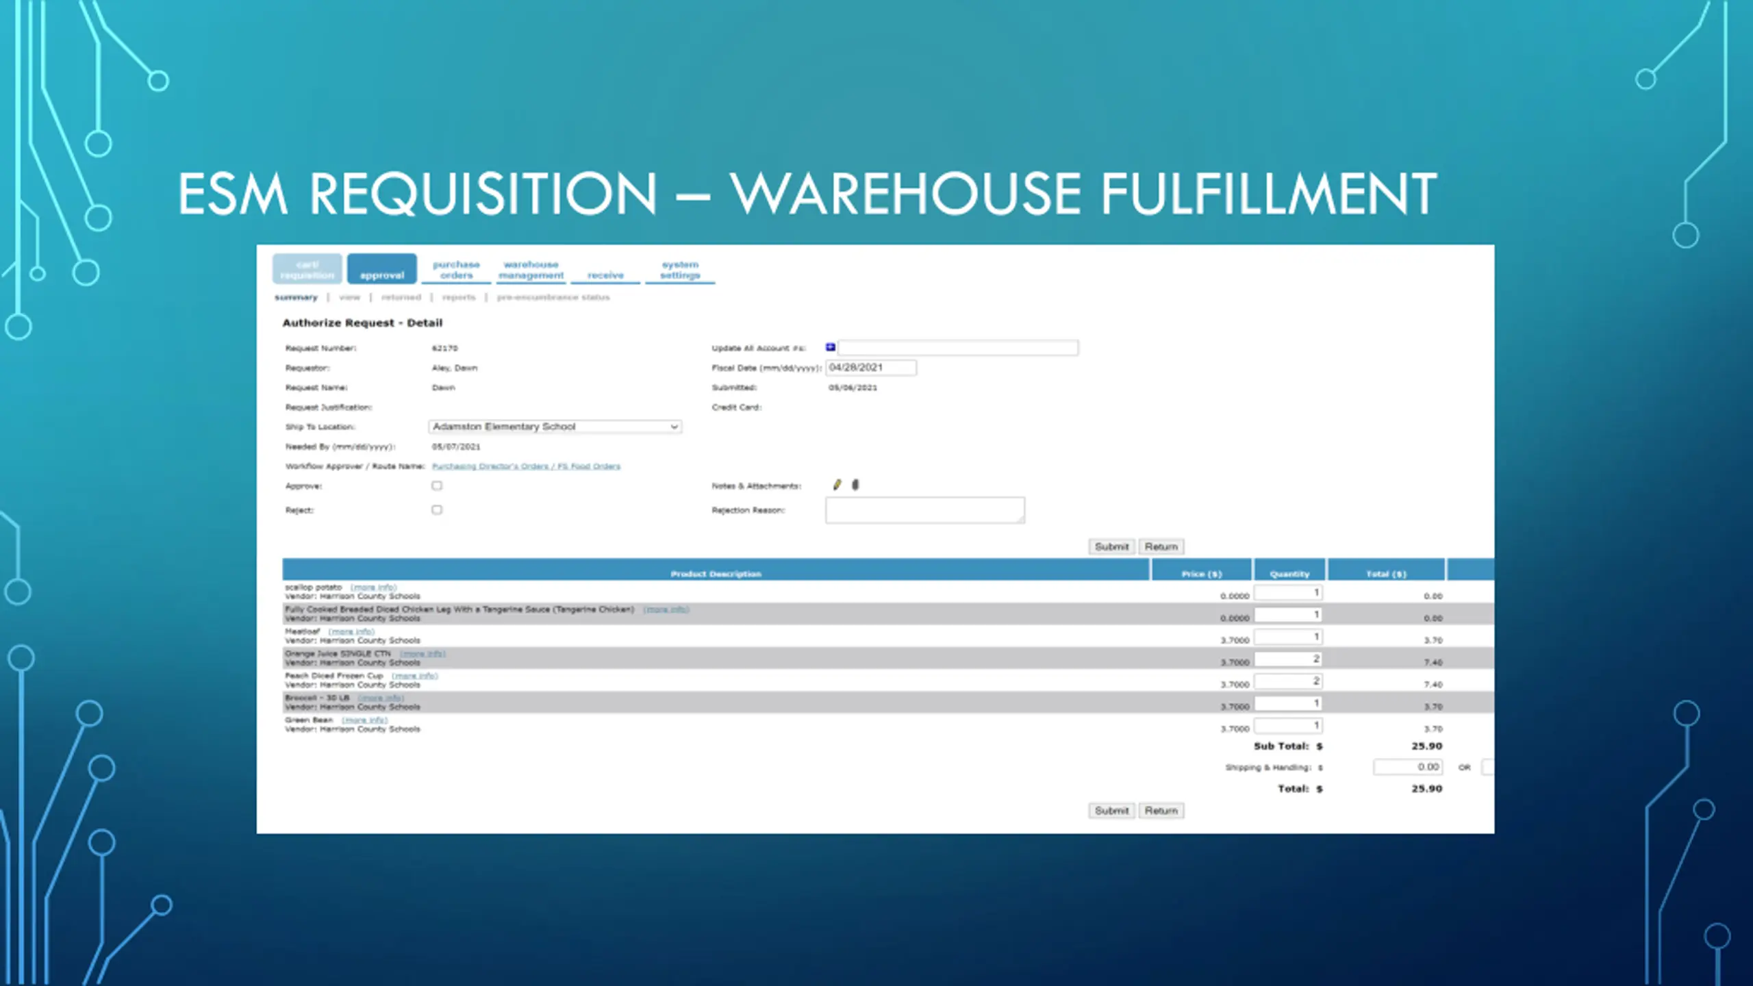This screenshot has width=1753, height=986.
Task: Switch to the cart/requisition tab
Action: click(307, 269)
